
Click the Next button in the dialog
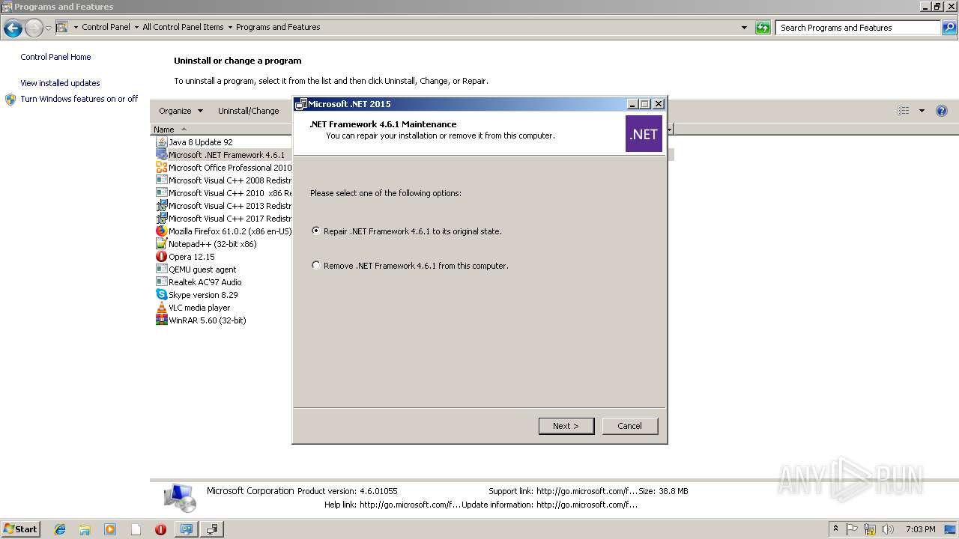pos(566,426)
